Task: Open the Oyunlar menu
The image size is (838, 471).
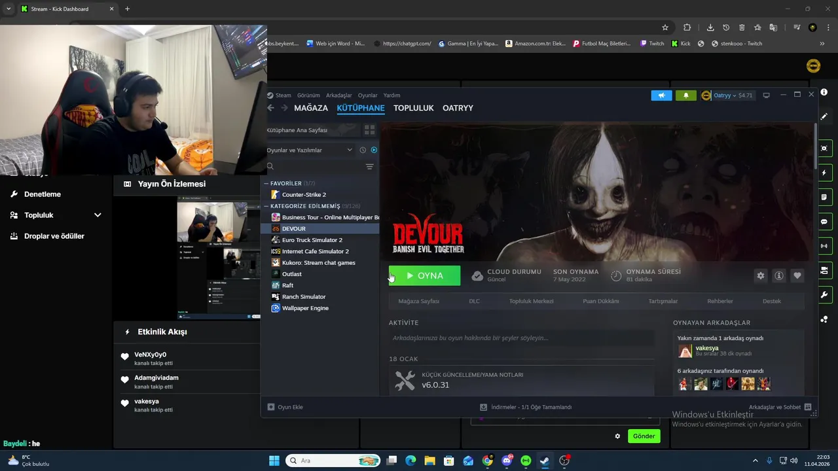Action: 367,96
